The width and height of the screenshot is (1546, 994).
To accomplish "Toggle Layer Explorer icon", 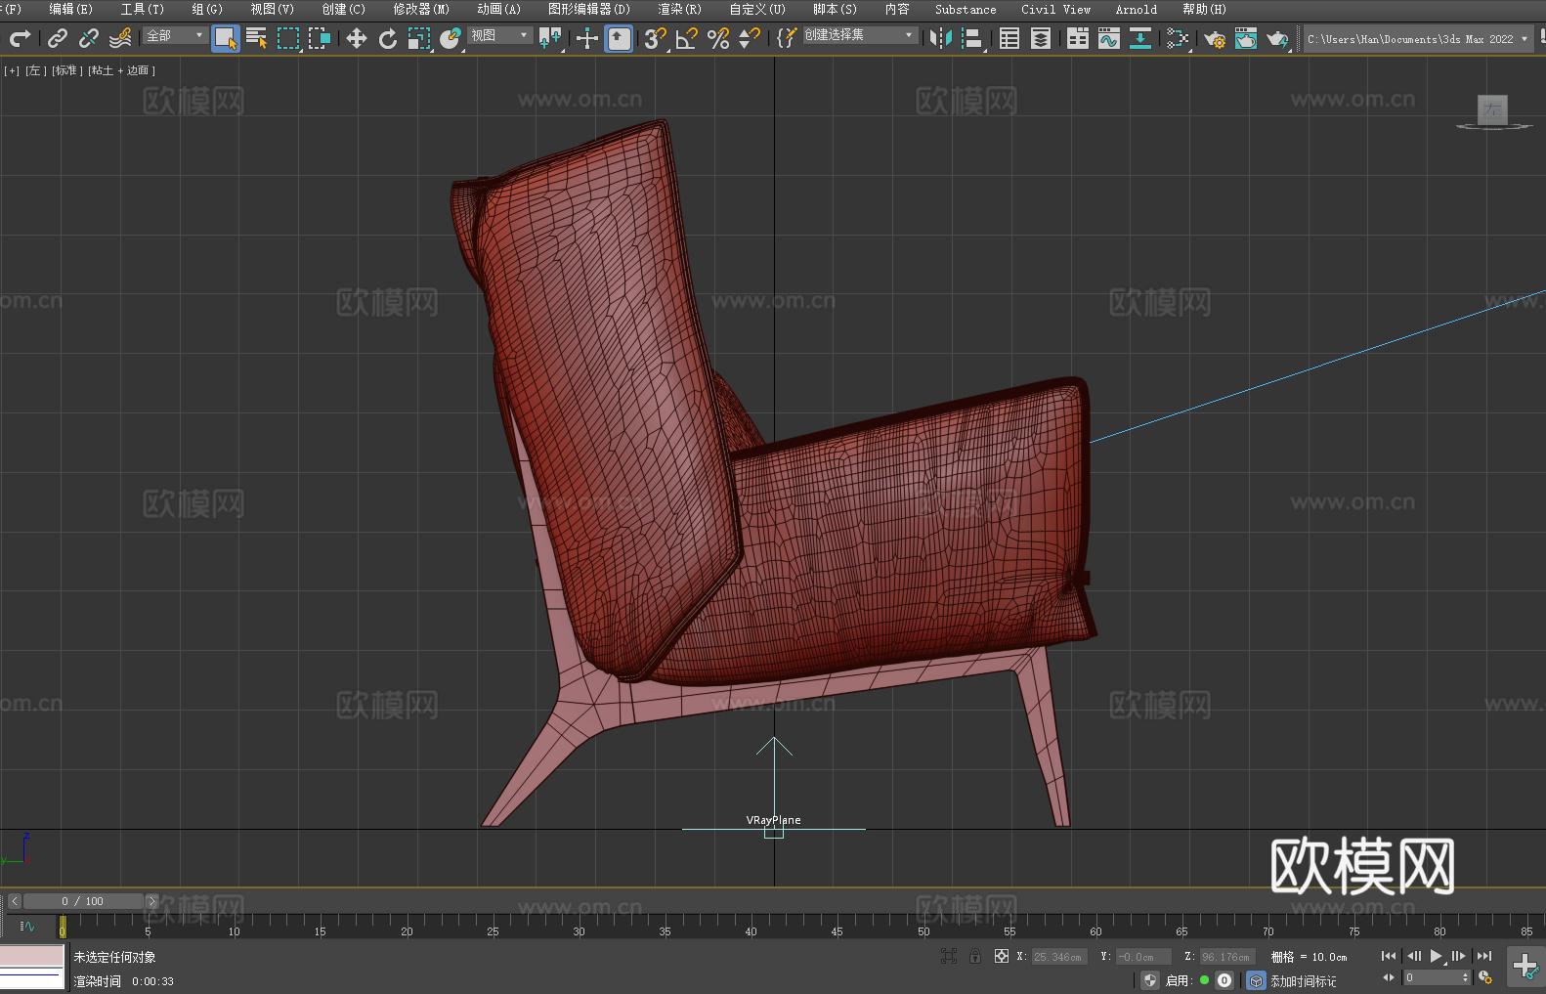I will [x=1041, y=38].
